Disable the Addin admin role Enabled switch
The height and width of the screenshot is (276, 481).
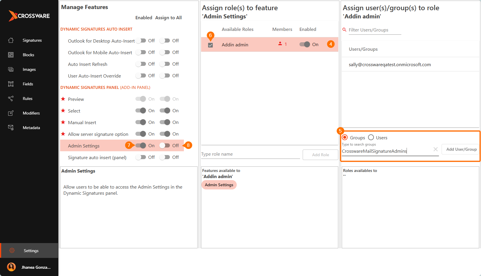[305, 44]
